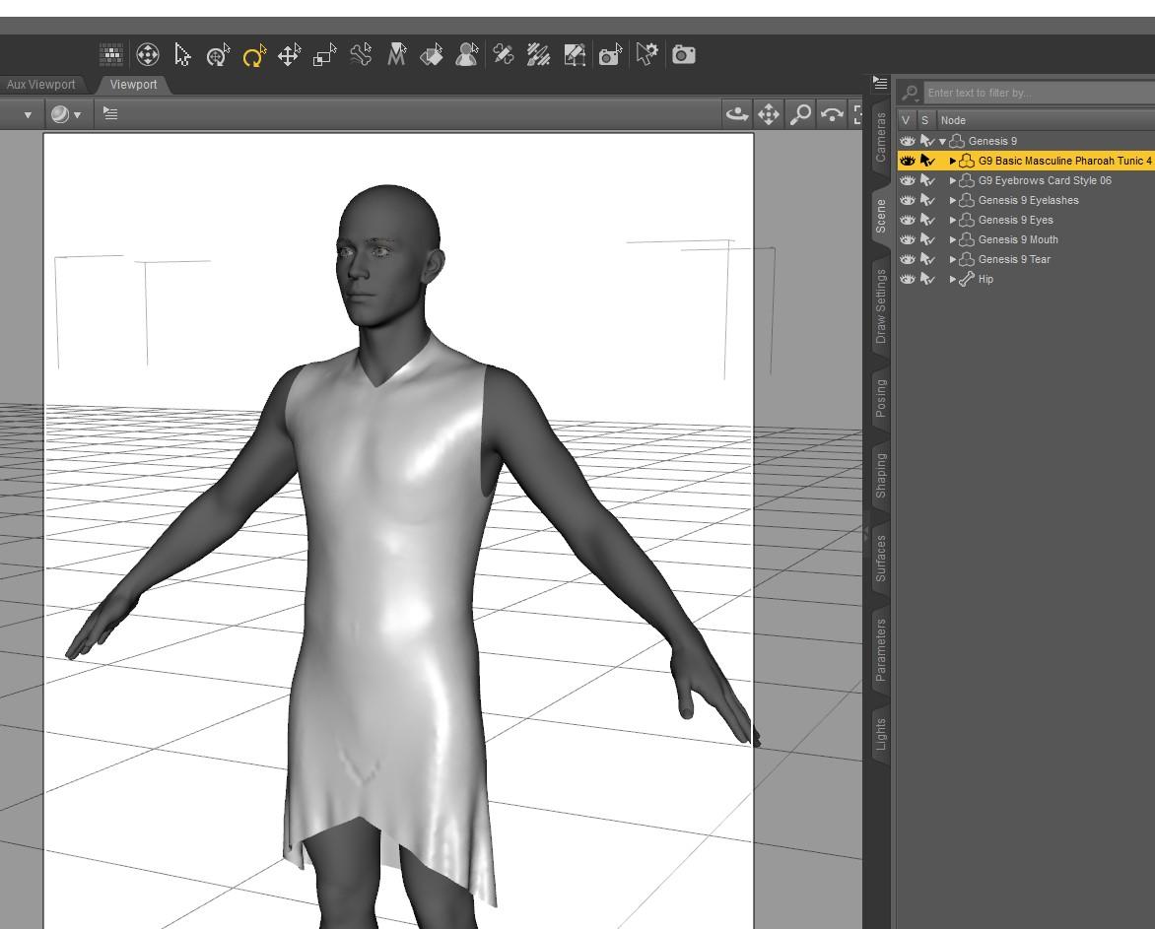Hide the Genesis 9 Eyelashes node
Image resolution: width=1155 pixels, height=929 pixels.
(x=908, y=200)
